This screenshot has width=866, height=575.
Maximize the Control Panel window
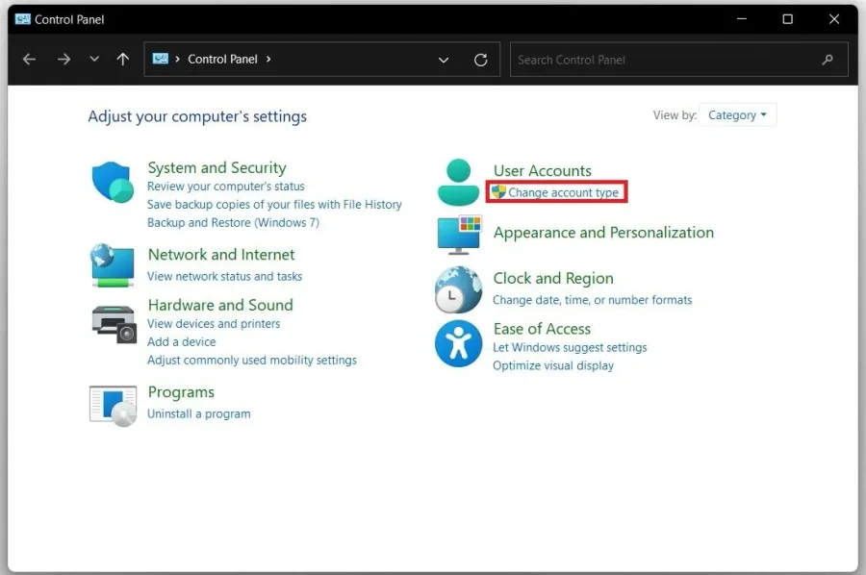pyautogui.click(x=787, y=19)
